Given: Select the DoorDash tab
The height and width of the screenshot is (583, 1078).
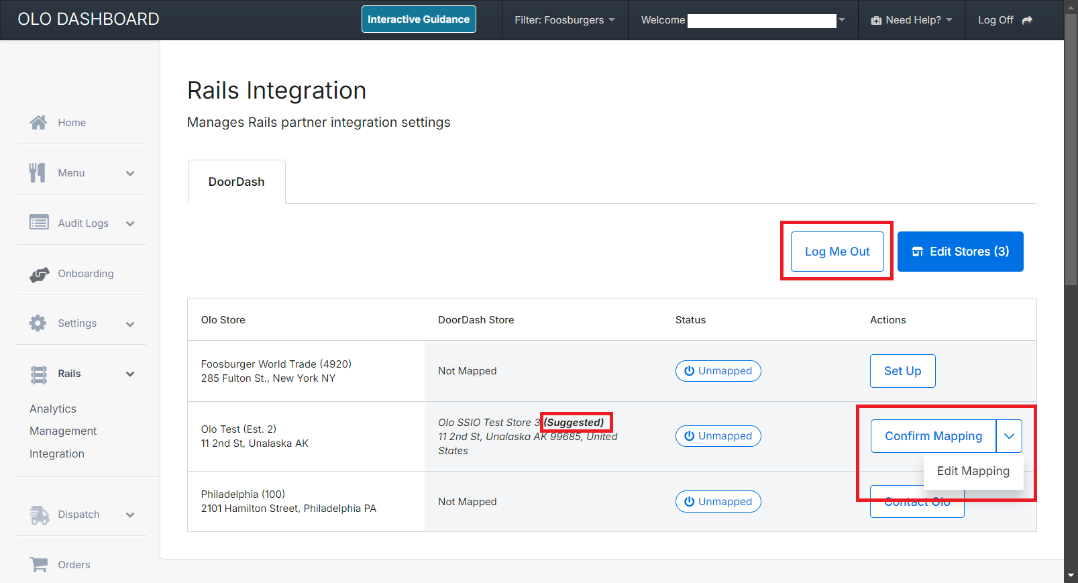Looking at the screenshot, I should [x=237, y=182].
